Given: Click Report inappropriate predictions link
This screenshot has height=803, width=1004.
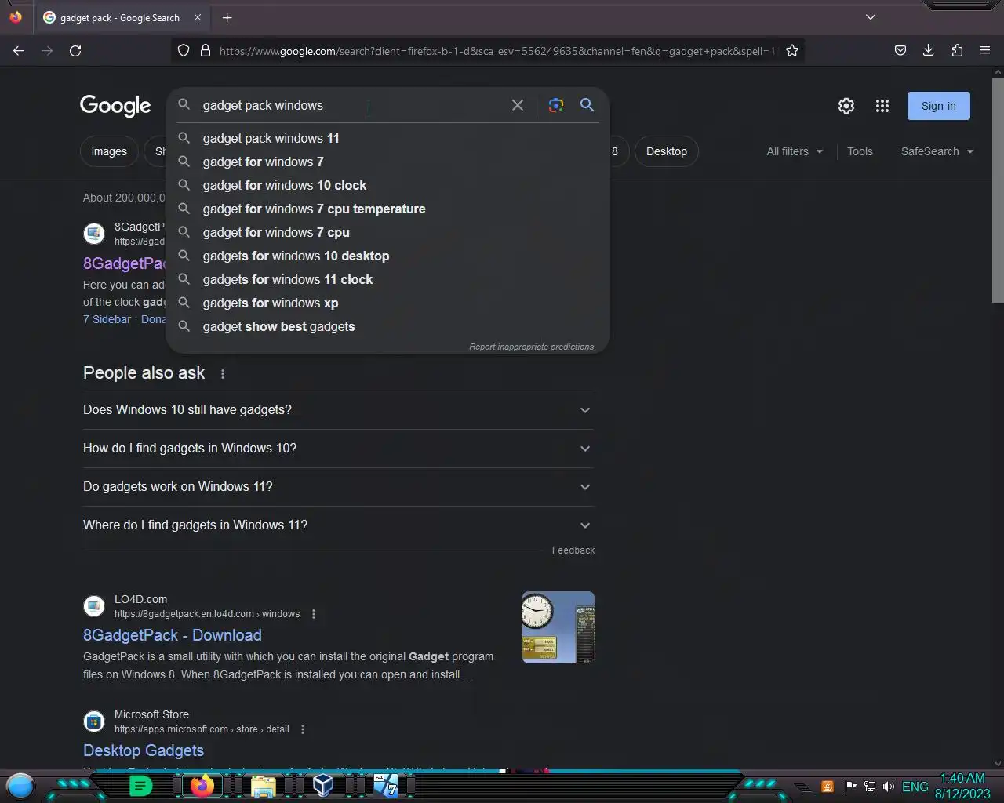Looking at the screenshot, I should [x=531, y=347].
